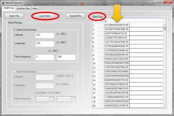Select cell 1.91429148799216E-06 in row 17
This screenshot has width=174, height=116.
[116, 93]
